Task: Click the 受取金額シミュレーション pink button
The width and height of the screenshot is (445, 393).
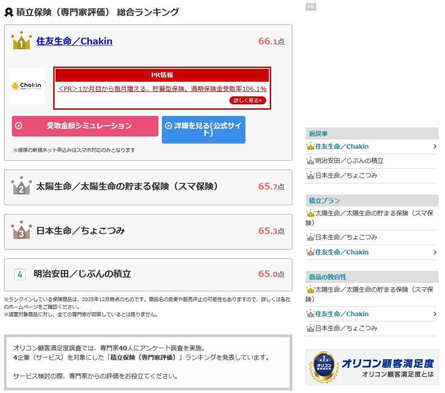Action: 85,126
